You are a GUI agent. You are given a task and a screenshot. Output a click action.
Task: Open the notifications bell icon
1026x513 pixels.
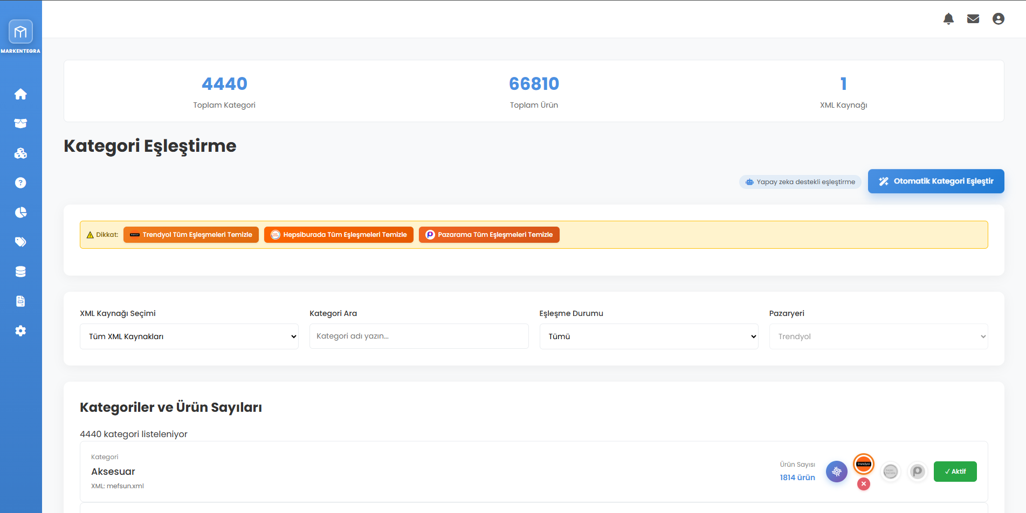coord(948,19)
